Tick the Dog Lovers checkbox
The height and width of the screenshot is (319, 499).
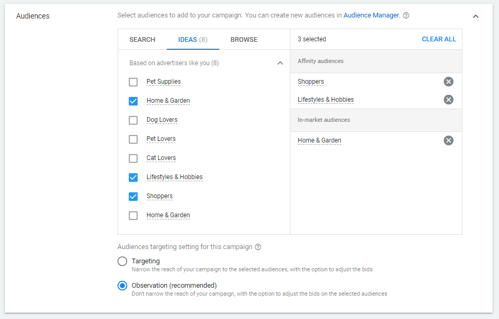click(x=133, y=120)
